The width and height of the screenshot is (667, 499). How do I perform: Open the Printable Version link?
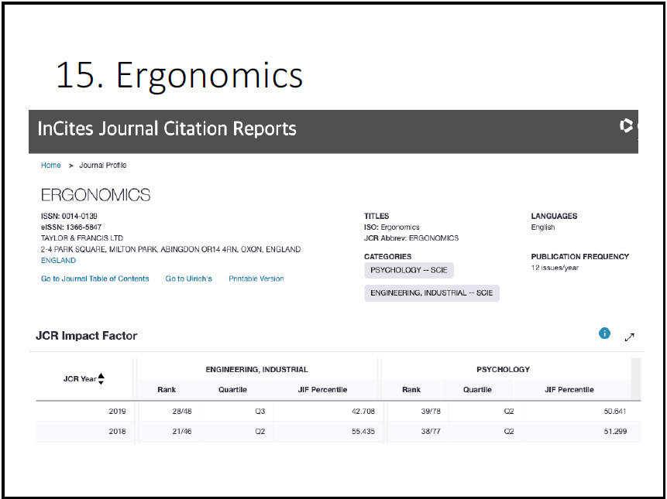256,279
